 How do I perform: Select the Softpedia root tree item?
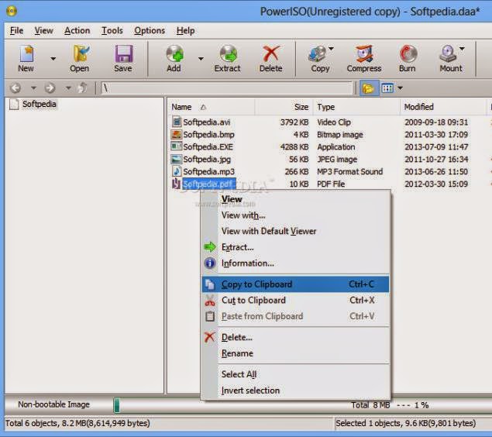pyautogui.click(x=40, y=104)
